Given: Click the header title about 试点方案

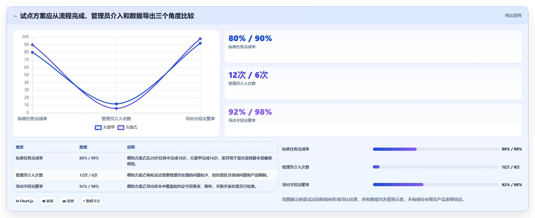Looking at the screenshot, I should 107,16.
